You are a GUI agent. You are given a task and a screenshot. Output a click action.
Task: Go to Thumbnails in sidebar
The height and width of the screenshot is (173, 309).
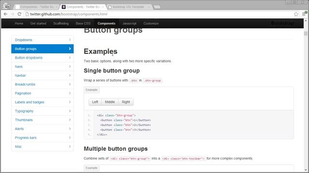42,120
